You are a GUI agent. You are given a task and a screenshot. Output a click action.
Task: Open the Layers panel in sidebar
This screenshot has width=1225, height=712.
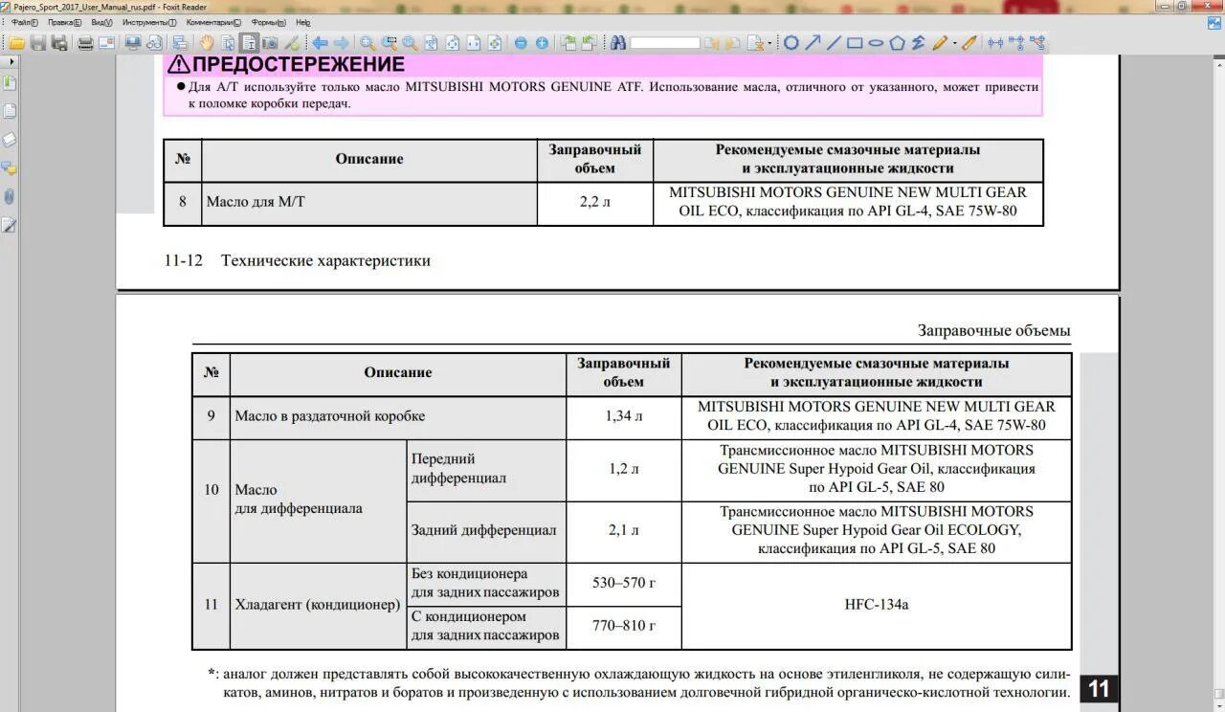[x=10, y=140]
